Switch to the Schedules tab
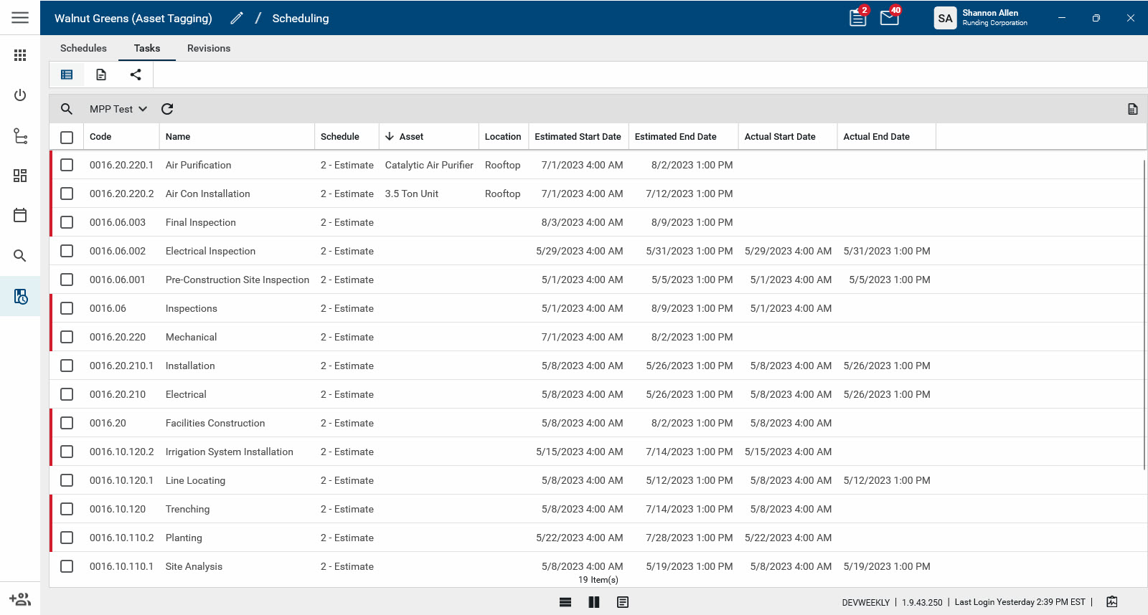1148x615 pixels. [83, 48]
